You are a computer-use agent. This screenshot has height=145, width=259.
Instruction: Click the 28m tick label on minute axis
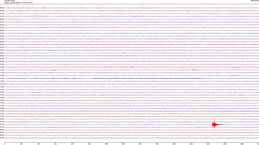[x=242, y=144]
